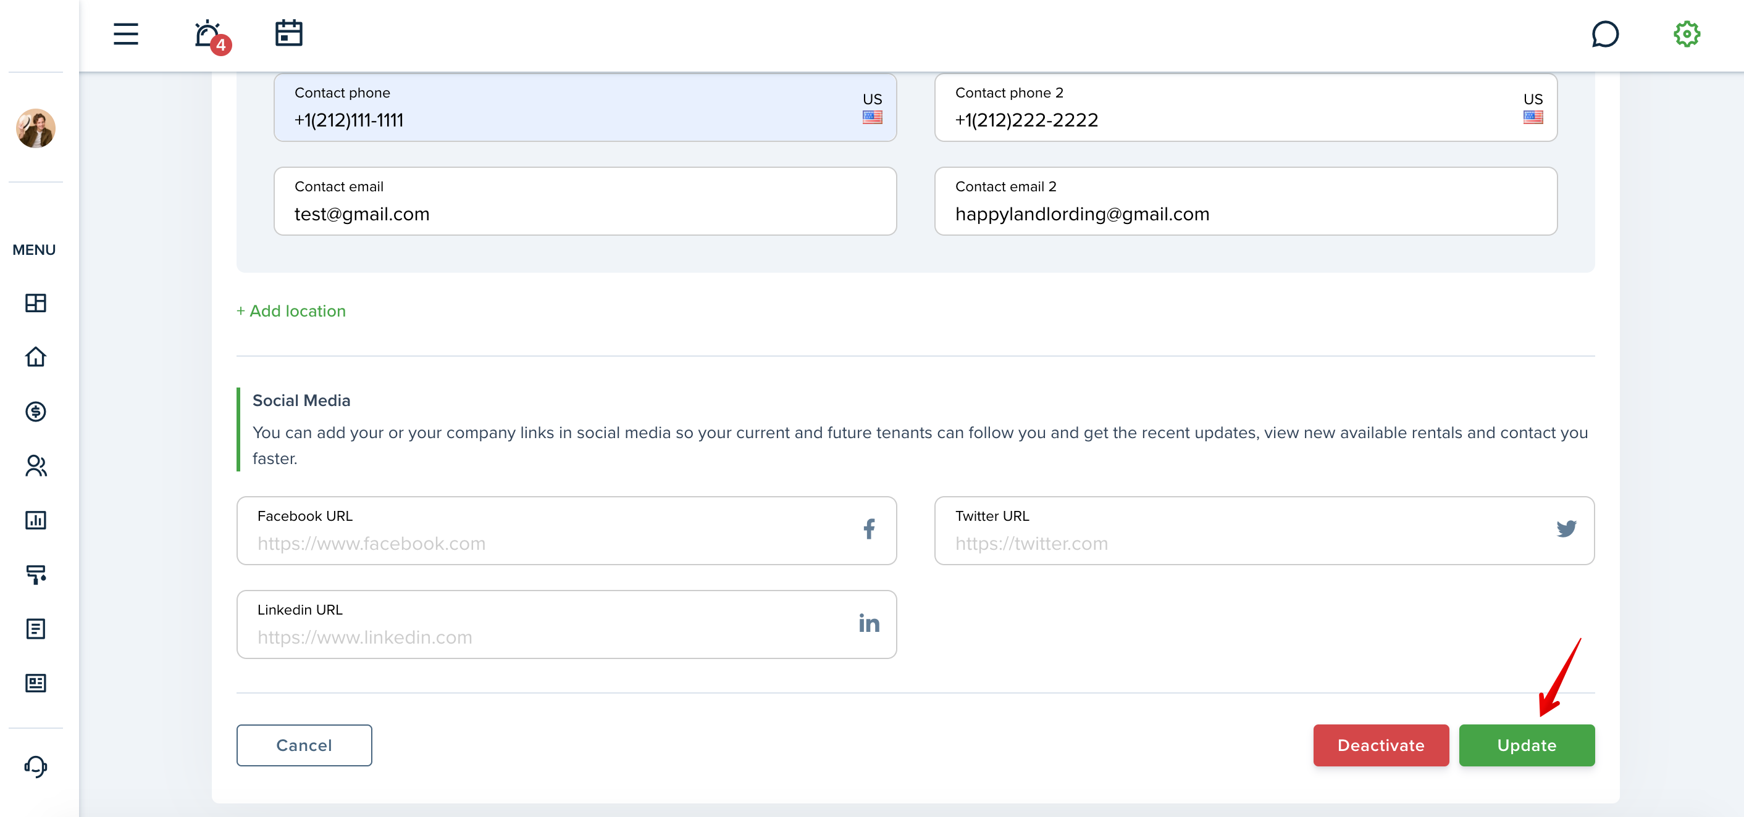This screenshot has width=1744, height=817.
Task: Open the listings news icon in sidebar
Action: tap(36, 683)
